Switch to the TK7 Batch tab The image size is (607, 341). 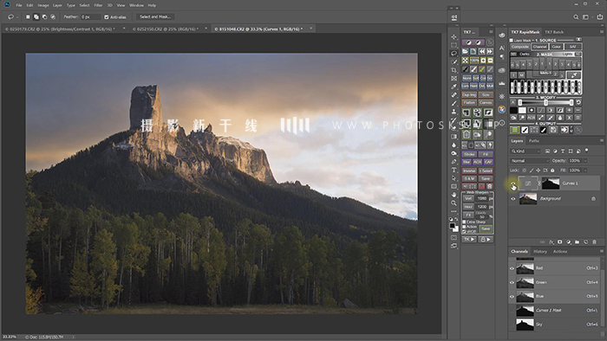pyautogui.click(x=554, y=32)
